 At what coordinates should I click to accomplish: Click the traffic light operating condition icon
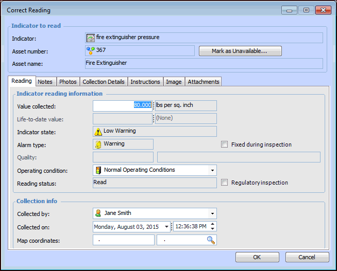(x=98, y=170)
